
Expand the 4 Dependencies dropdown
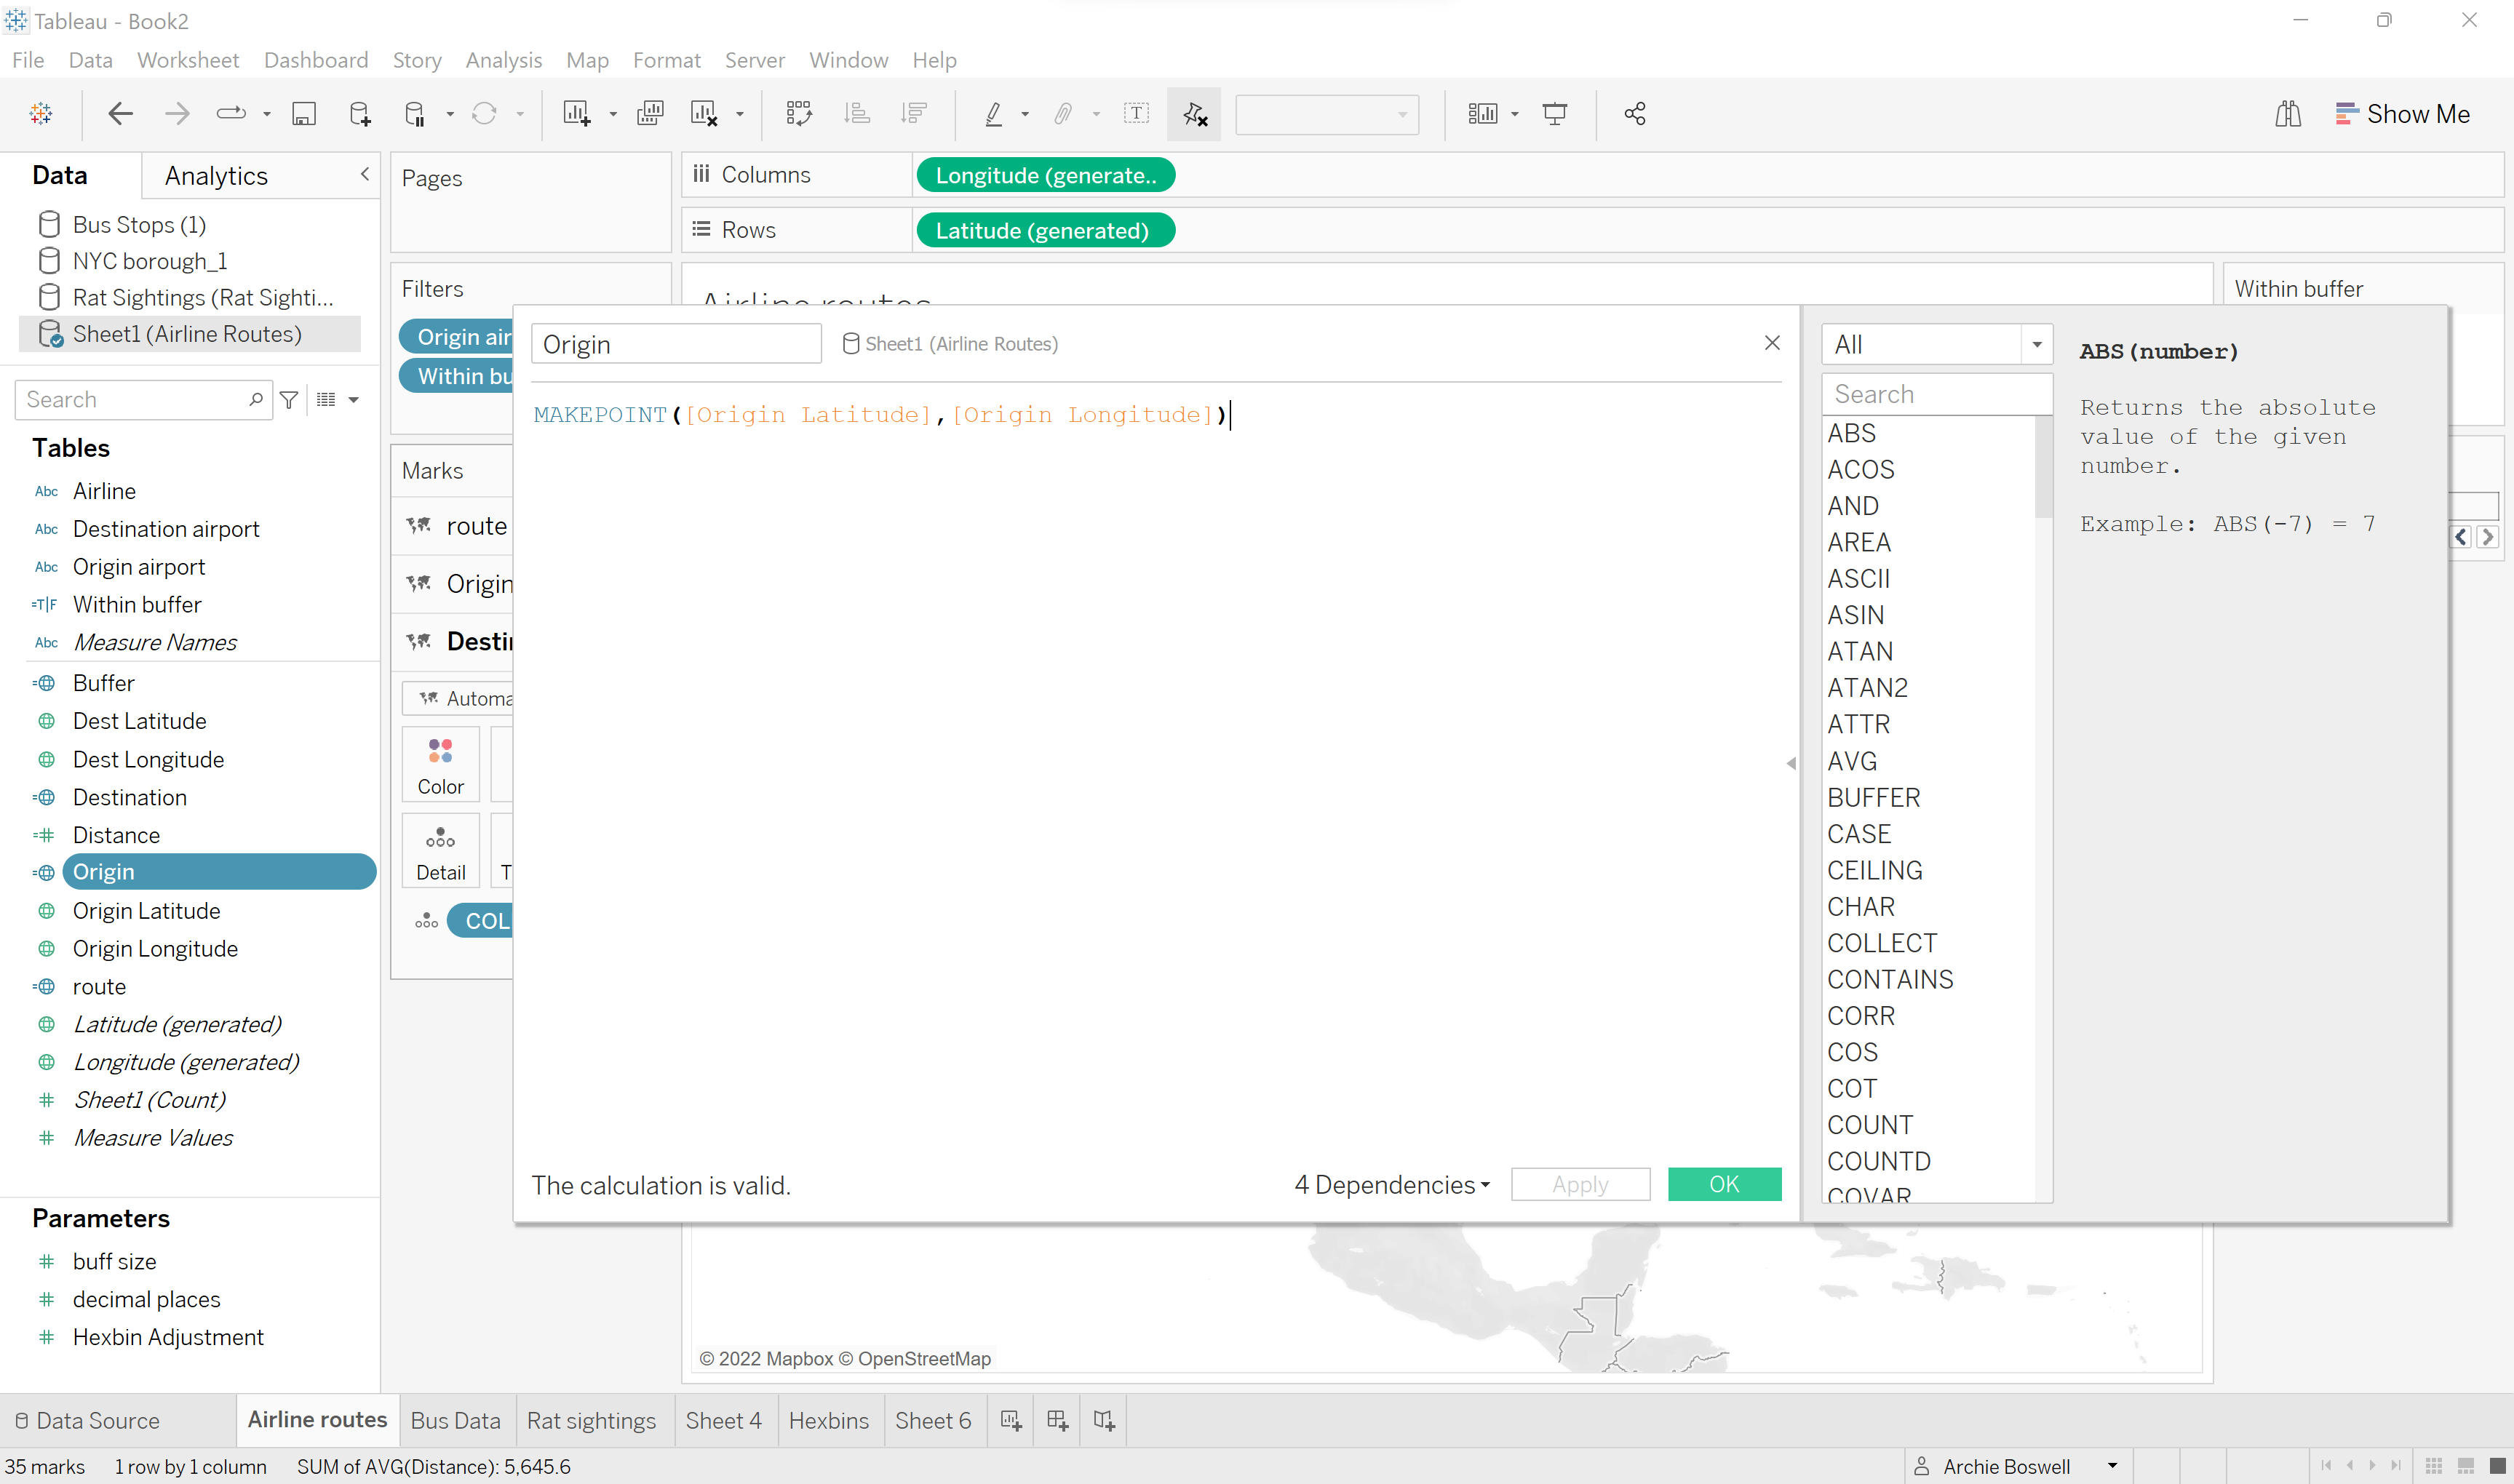coord(1392,1185)
